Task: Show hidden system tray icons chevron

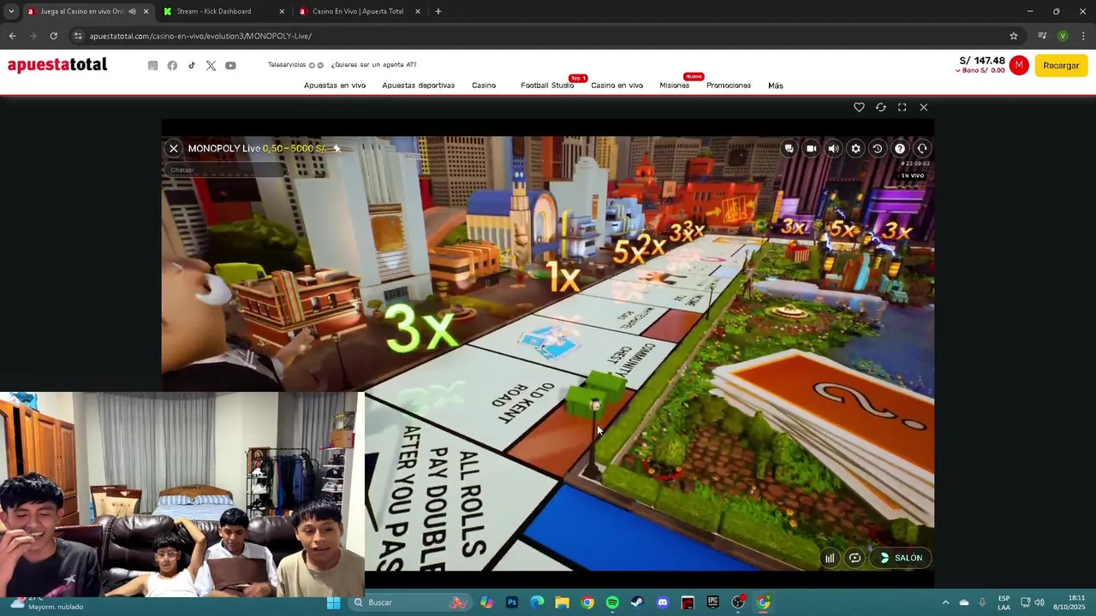Action: click(x=945, y=602)
